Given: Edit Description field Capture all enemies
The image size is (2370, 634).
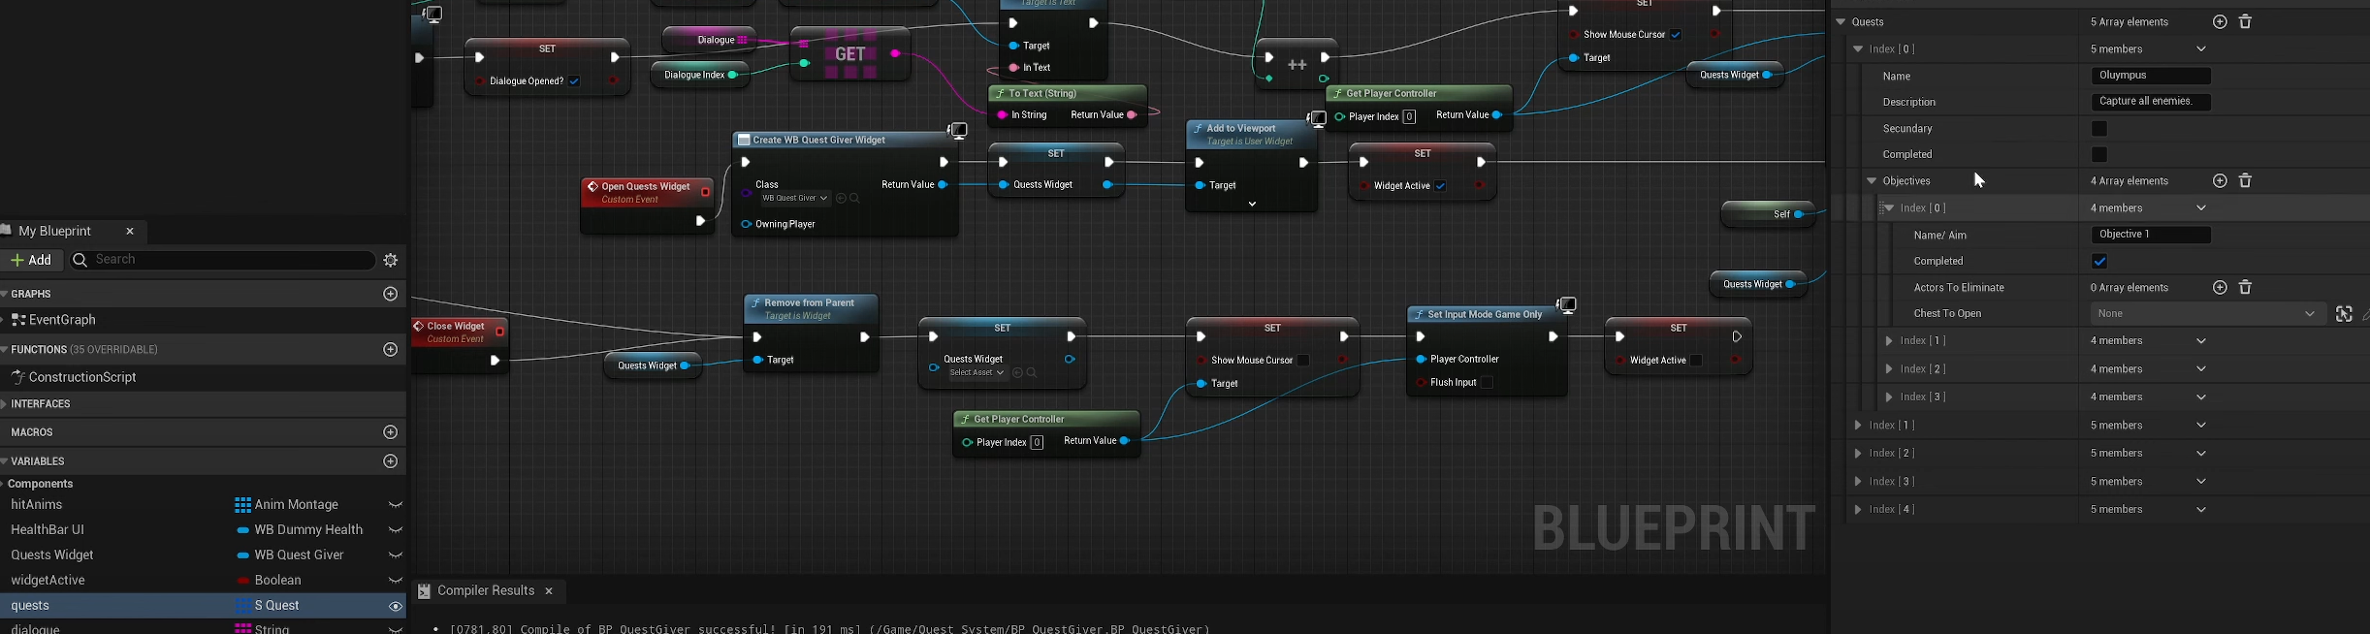Looking at the screenshot, I should tap(2151, 102).
